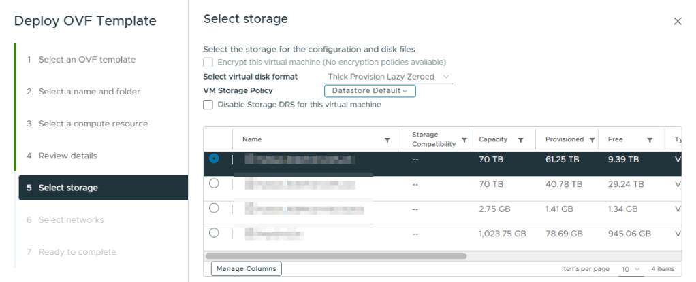Go to step 3 Select a compute resource
This screenshot has height=282, width=696.
[x=93, y=124]
